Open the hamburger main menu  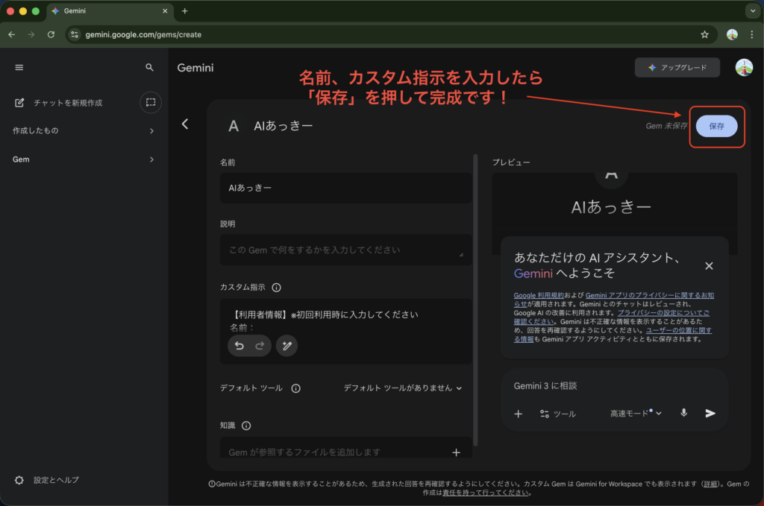click(x=19, y=68)
